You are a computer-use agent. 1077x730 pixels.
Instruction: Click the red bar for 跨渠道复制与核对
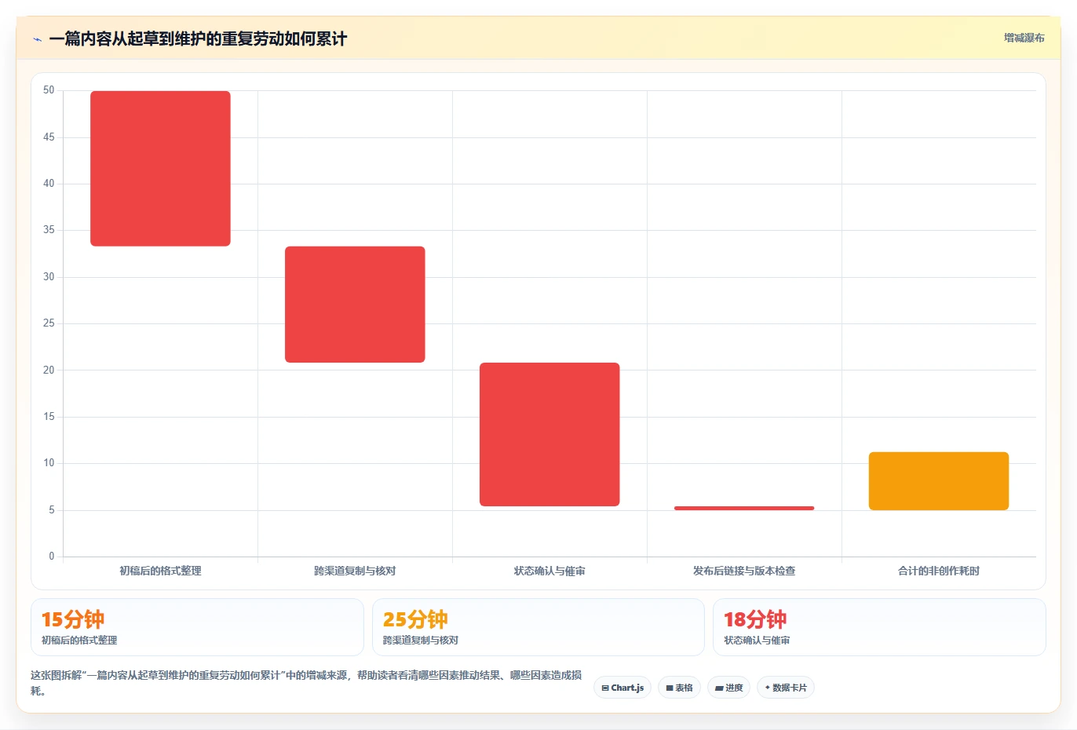tap(355, 305)
